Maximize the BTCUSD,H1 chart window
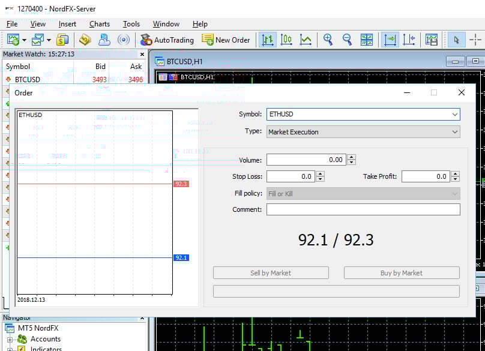Viewport: 485px width, 351px height. (x=475, y=61)
